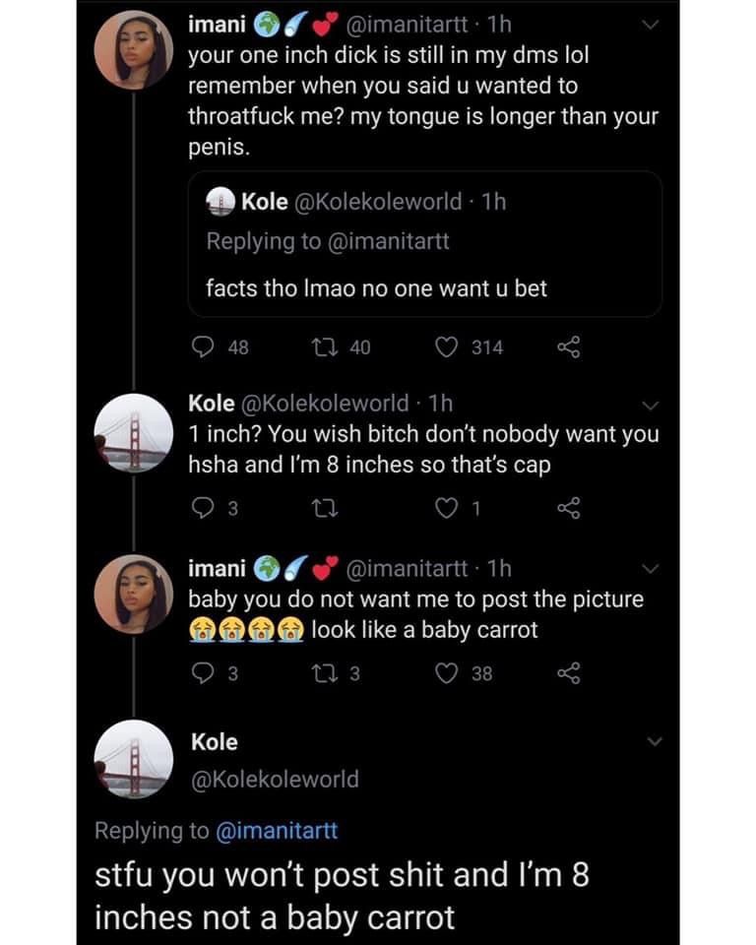The width and height of the screenshot is (756, 945).
Task: Share Kole's '1 inch?' tweet
Action: click(x=569, y=509)
